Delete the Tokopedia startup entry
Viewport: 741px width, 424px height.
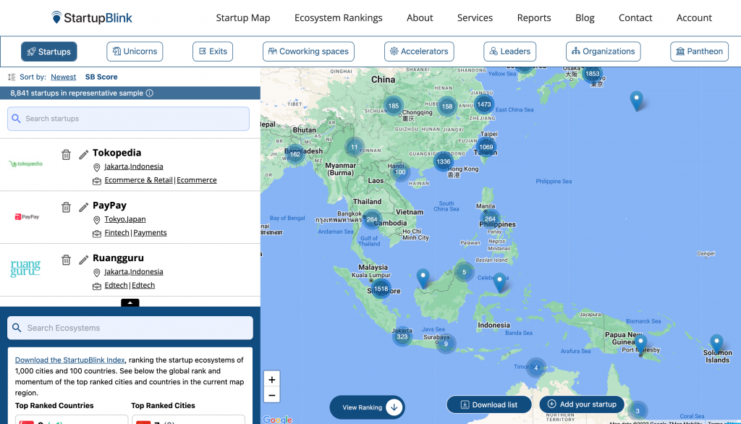pos(66,154)
